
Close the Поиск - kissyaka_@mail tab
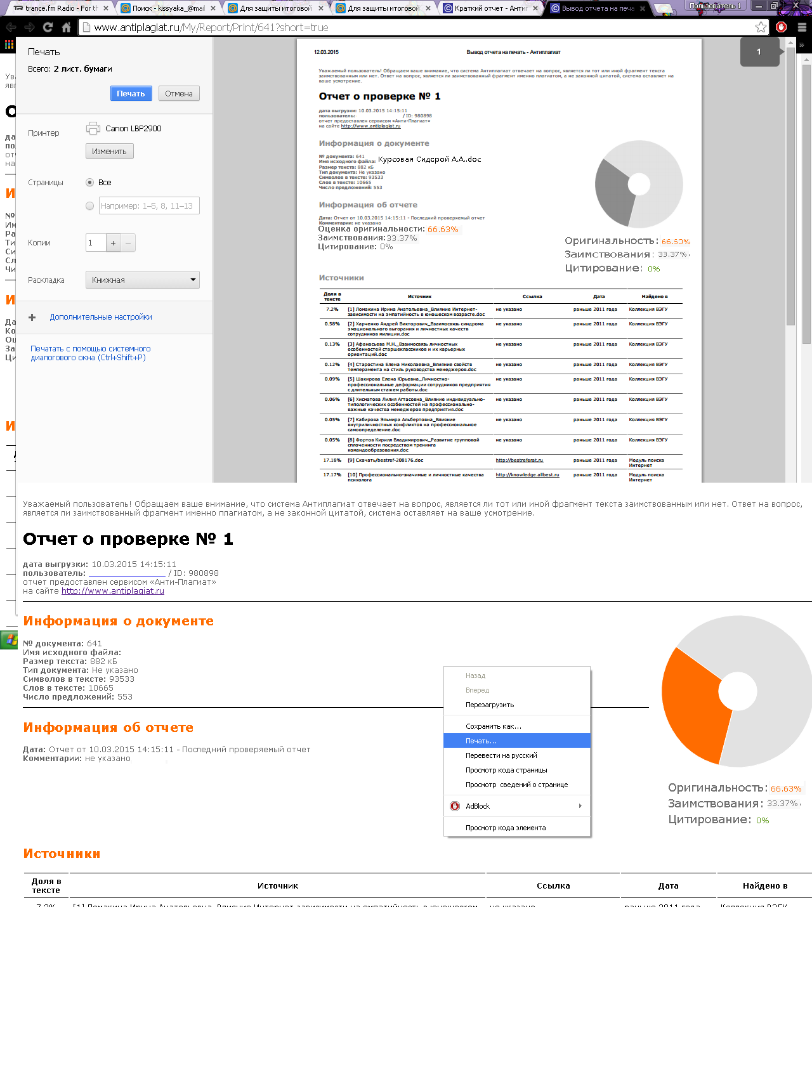213,8
